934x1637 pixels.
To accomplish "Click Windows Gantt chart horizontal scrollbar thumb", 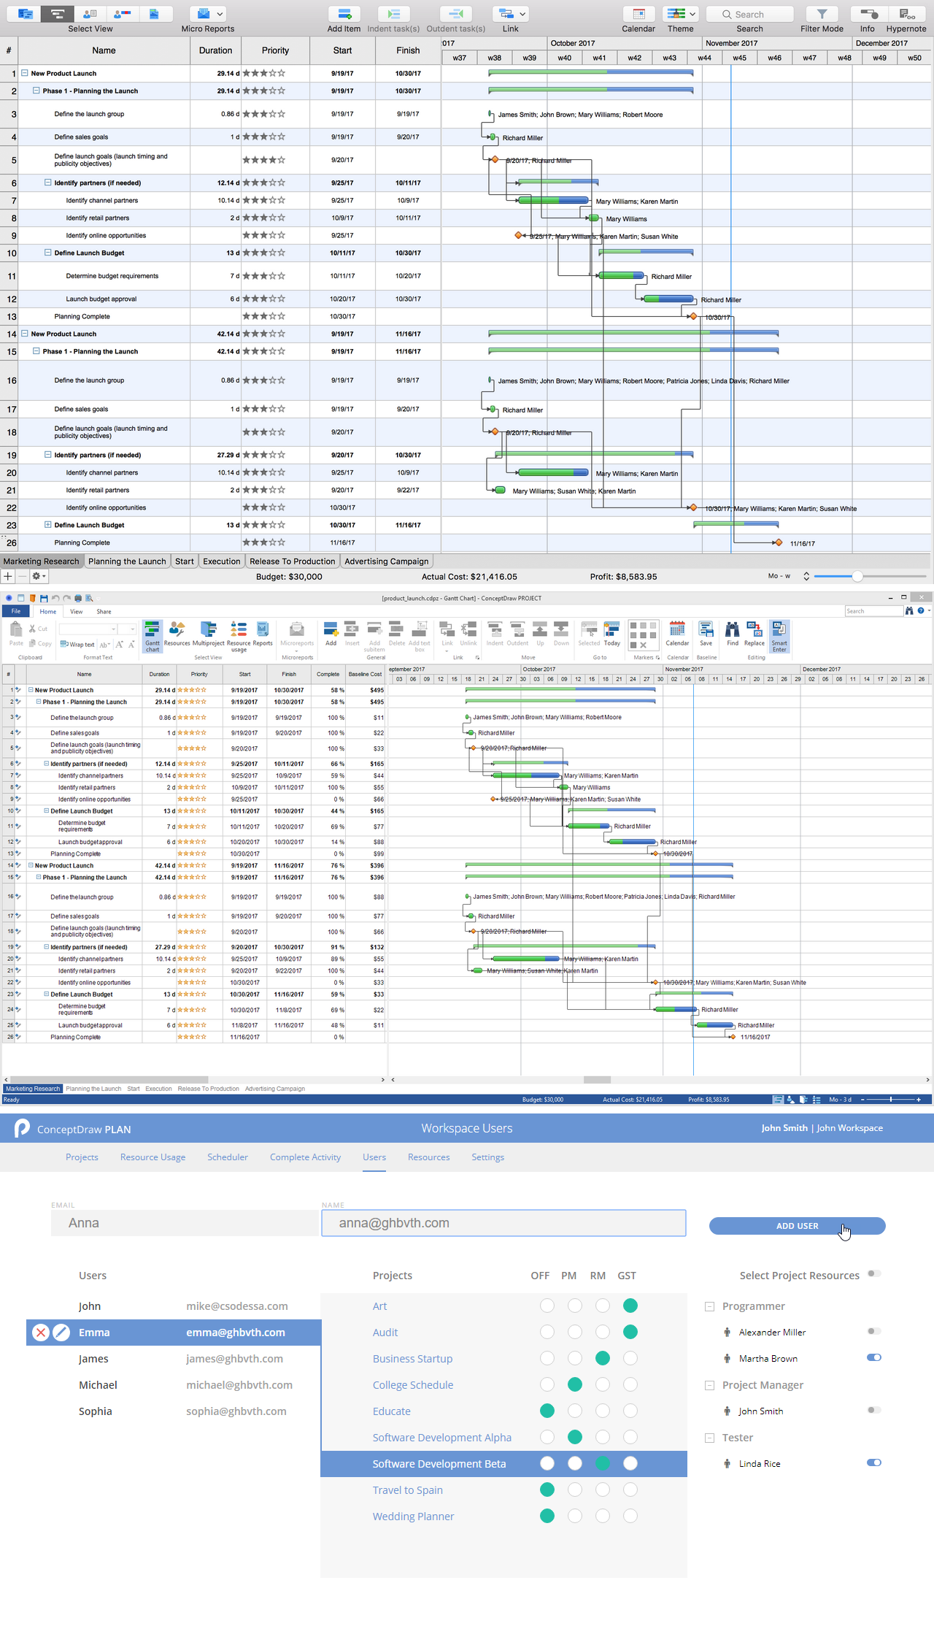I will point(597,1080).
